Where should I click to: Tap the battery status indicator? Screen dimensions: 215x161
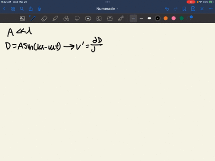211,2
